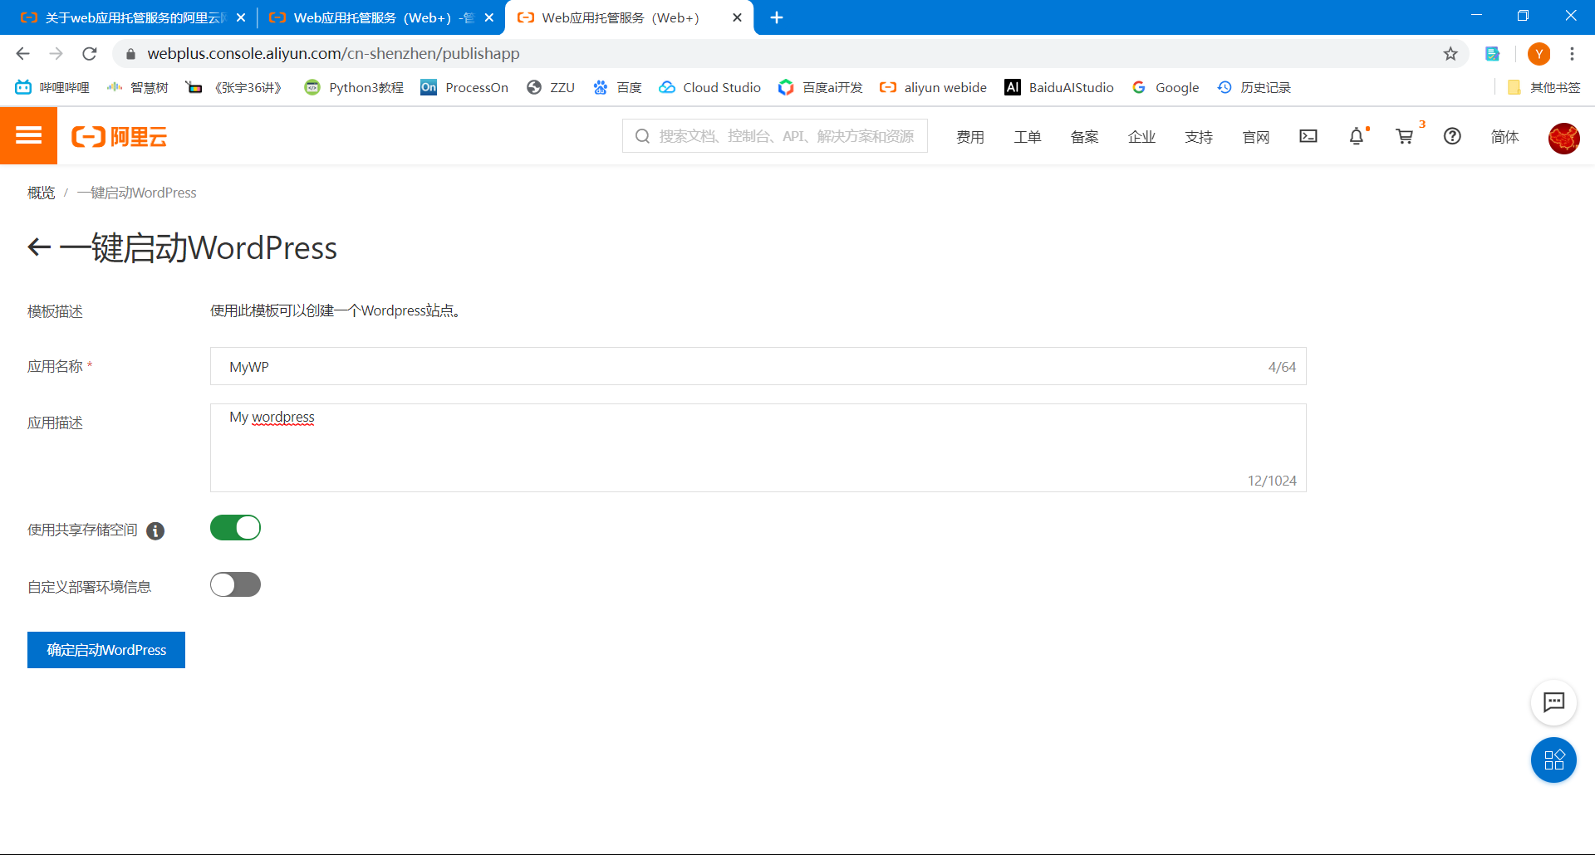The height and width of the screenshot is (855, 1595).
Task: Open the 历史记录 bookmark
Action: (1254, 87)
